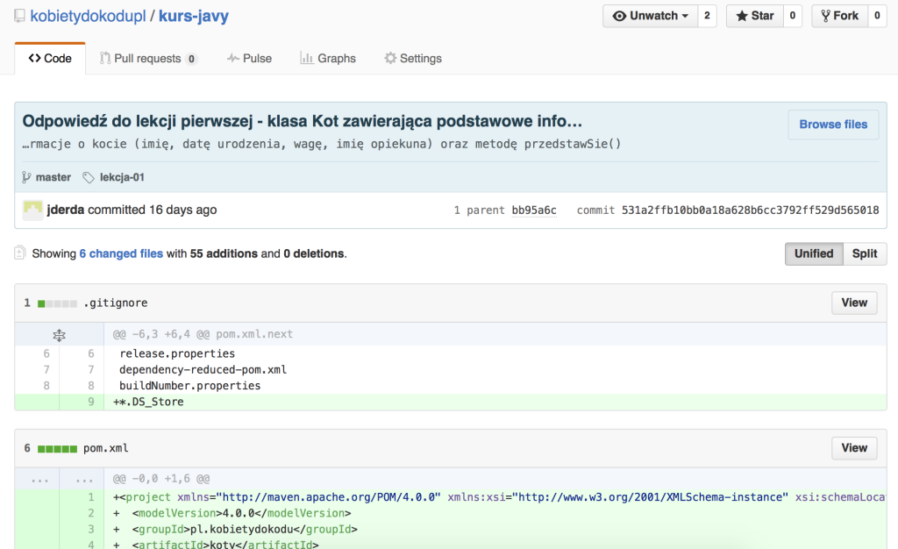This screenshot has height=549, width=898.
Task: Switch to the Code tab
Action: click(50, 59)
